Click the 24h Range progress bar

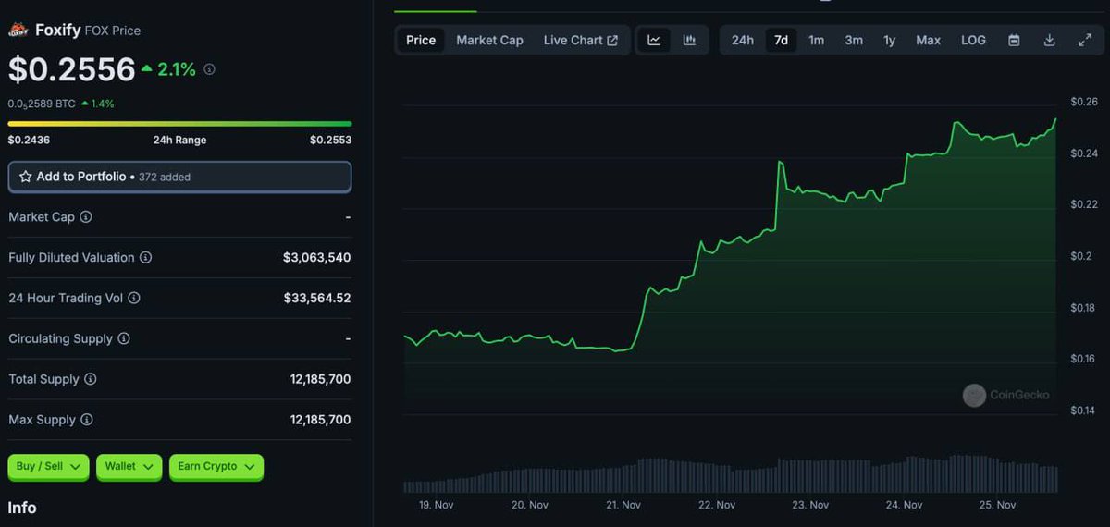(x=179, y=123)
